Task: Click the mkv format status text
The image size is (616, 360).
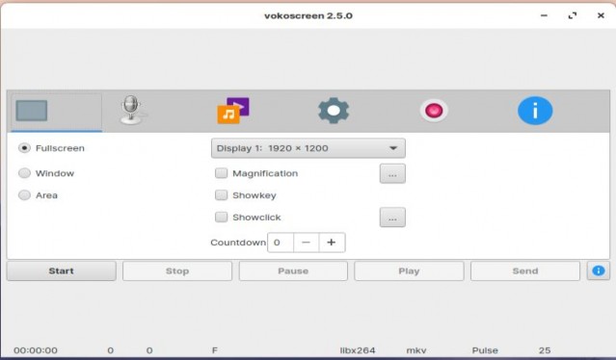Action: click(416, 350)
